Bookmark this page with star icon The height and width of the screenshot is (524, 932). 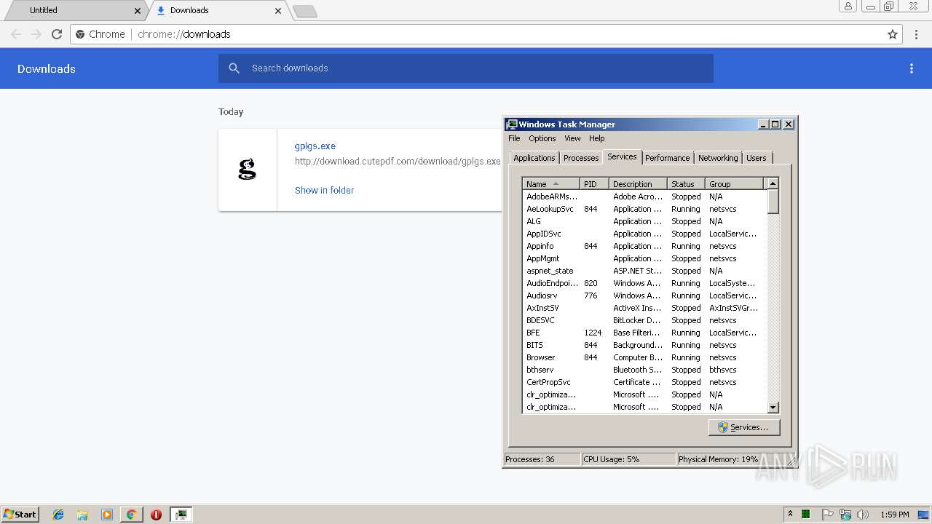pos(893,34)
